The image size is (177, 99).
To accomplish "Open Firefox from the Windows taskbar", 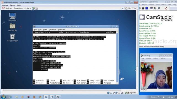I will pos(34,97).
